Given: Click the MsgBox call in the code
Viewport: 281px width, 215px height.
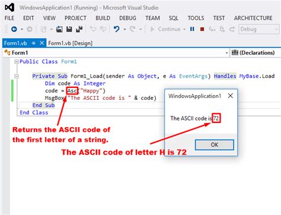Looking at the screenshot, I should click(x=55, y=98).
